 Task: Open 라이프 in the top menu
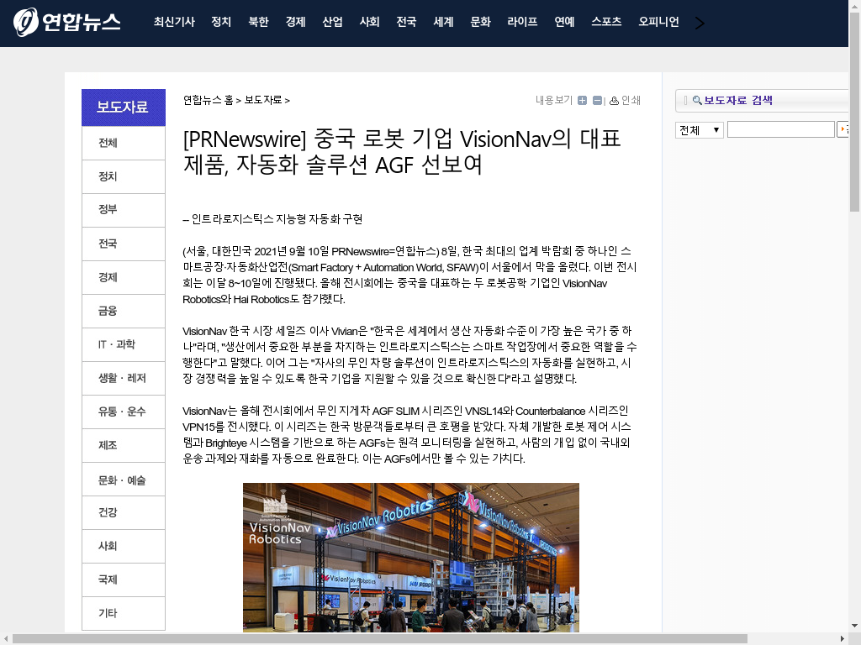522,22
